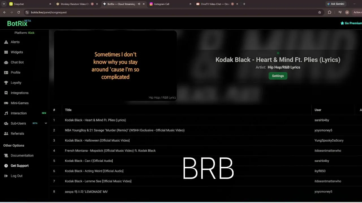This screenshot has height=203, width=362.
Task: Click the Get Support link text
Action: [x=20, y=166]
